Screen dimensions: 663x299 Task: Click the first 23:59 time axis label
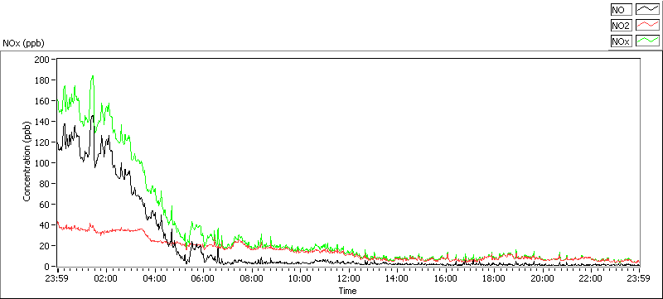pyautogui.click(x=57, y=279)
